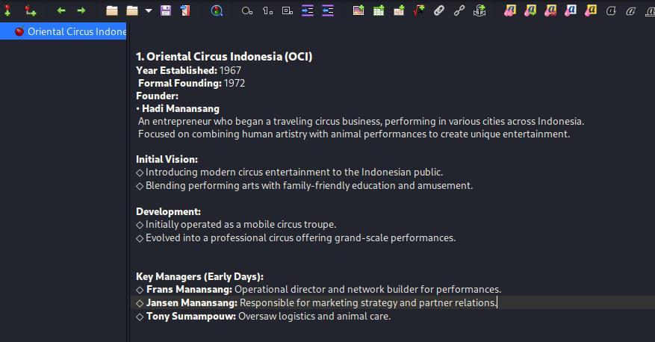655x342 pixels.
Task: Click the red cherry icon in the tree
Action: [19, 31]
